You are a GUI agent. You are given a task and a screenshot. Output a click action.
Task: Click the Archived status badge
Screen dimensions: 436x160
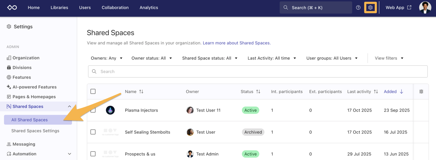click(x=253, y=132)
